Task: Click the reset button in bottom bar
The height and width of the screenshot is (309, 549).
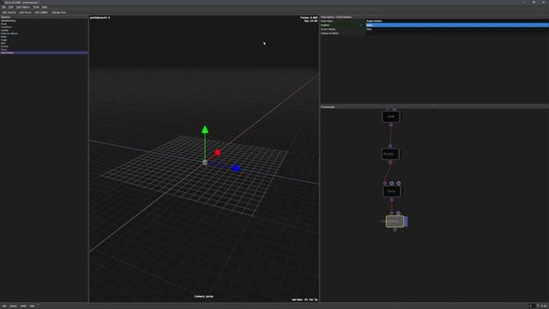Action: pyautogui.click(x=23, y=306)
